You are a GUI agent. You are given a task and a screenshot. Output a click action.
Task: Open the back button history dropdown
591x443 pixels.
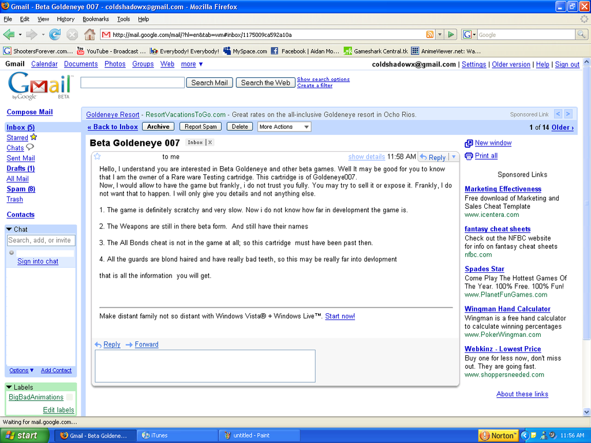coord(20,35)
